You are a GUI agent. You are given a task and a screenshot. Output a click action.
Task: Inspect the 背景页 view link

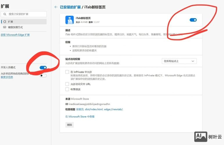[x=80, y=109]
